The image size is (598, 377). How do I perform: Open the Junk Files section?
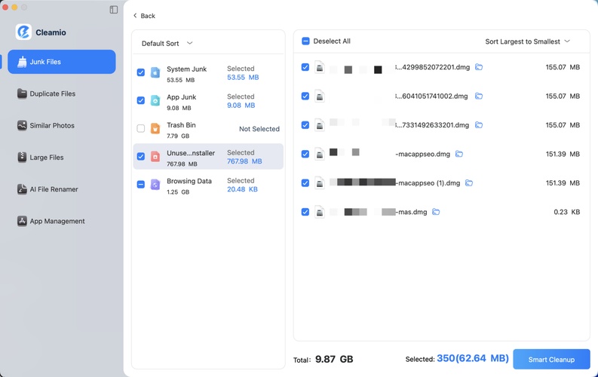pos(61,62)
